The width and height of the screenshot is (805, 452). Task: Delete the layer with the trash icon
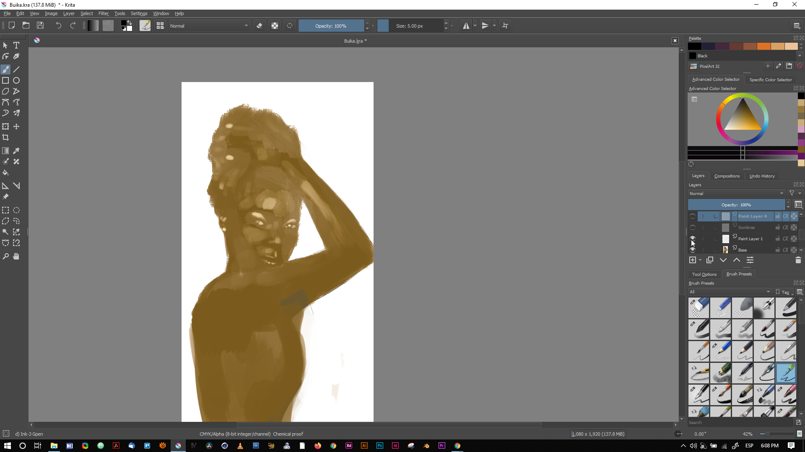[x=798, y=260]
